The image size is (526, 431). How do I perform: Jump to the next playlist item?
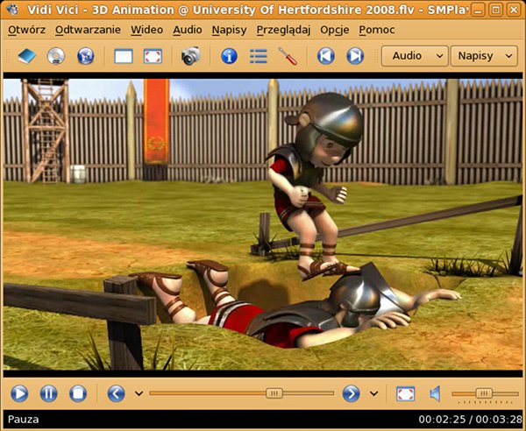tap(355, 56)
